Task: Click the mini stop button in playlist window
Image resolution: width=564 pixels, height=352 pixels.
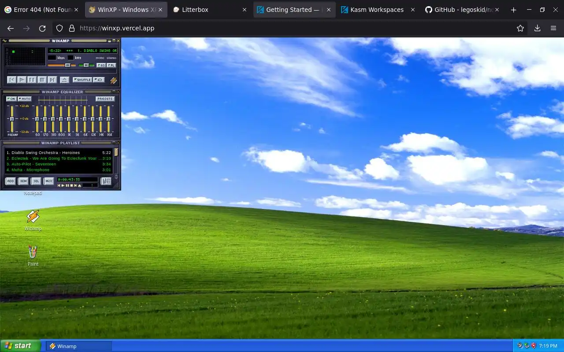Action: 72,185
